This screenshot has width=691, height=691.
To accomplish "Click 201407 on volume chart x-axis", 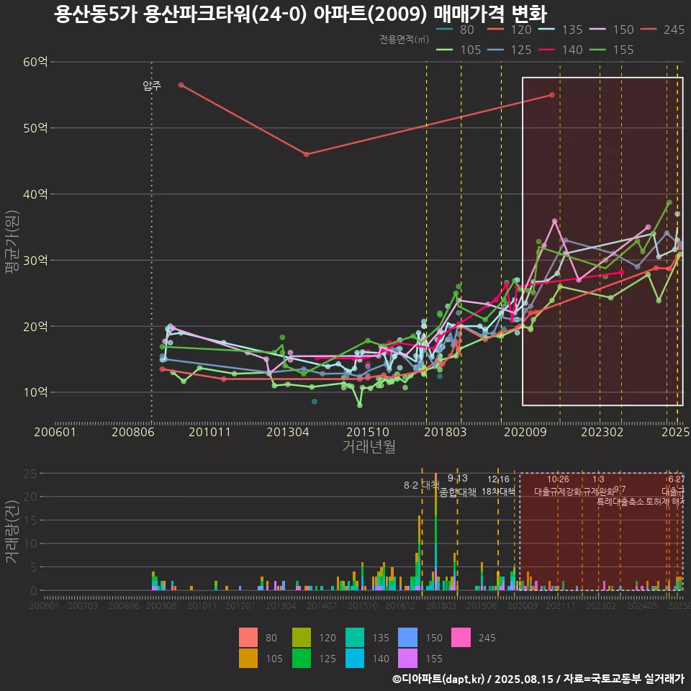I will [322, 605].
